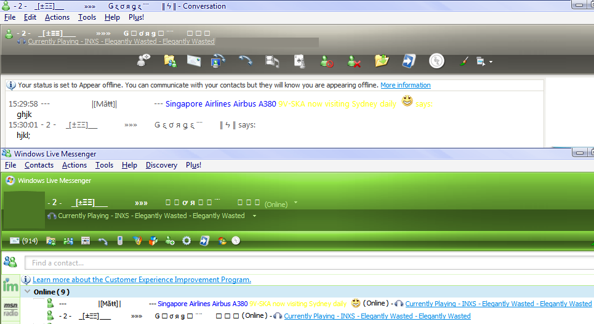This screenshot has height=324, width=594.
Task: Change color scheme with paintbrush in conversation
Action: pos(464,61)
